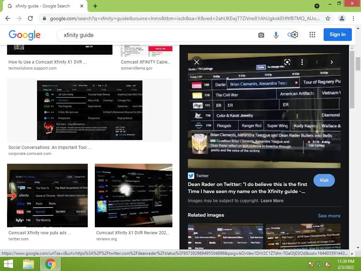Click reviews.org source text
Screen dimensions: 361x271
click(106, 239)
